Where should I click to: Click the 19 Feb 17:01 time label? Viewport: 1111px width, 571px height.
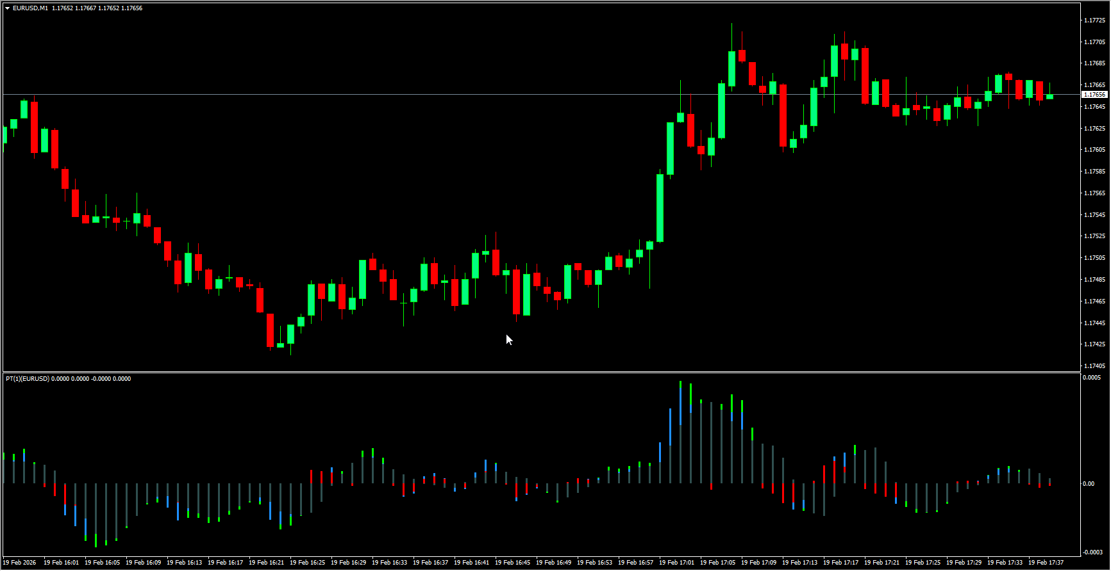[677, 563]
